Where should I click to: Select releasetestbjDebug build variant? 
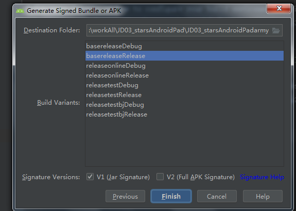pyautogui.click(x=184, y=105)
